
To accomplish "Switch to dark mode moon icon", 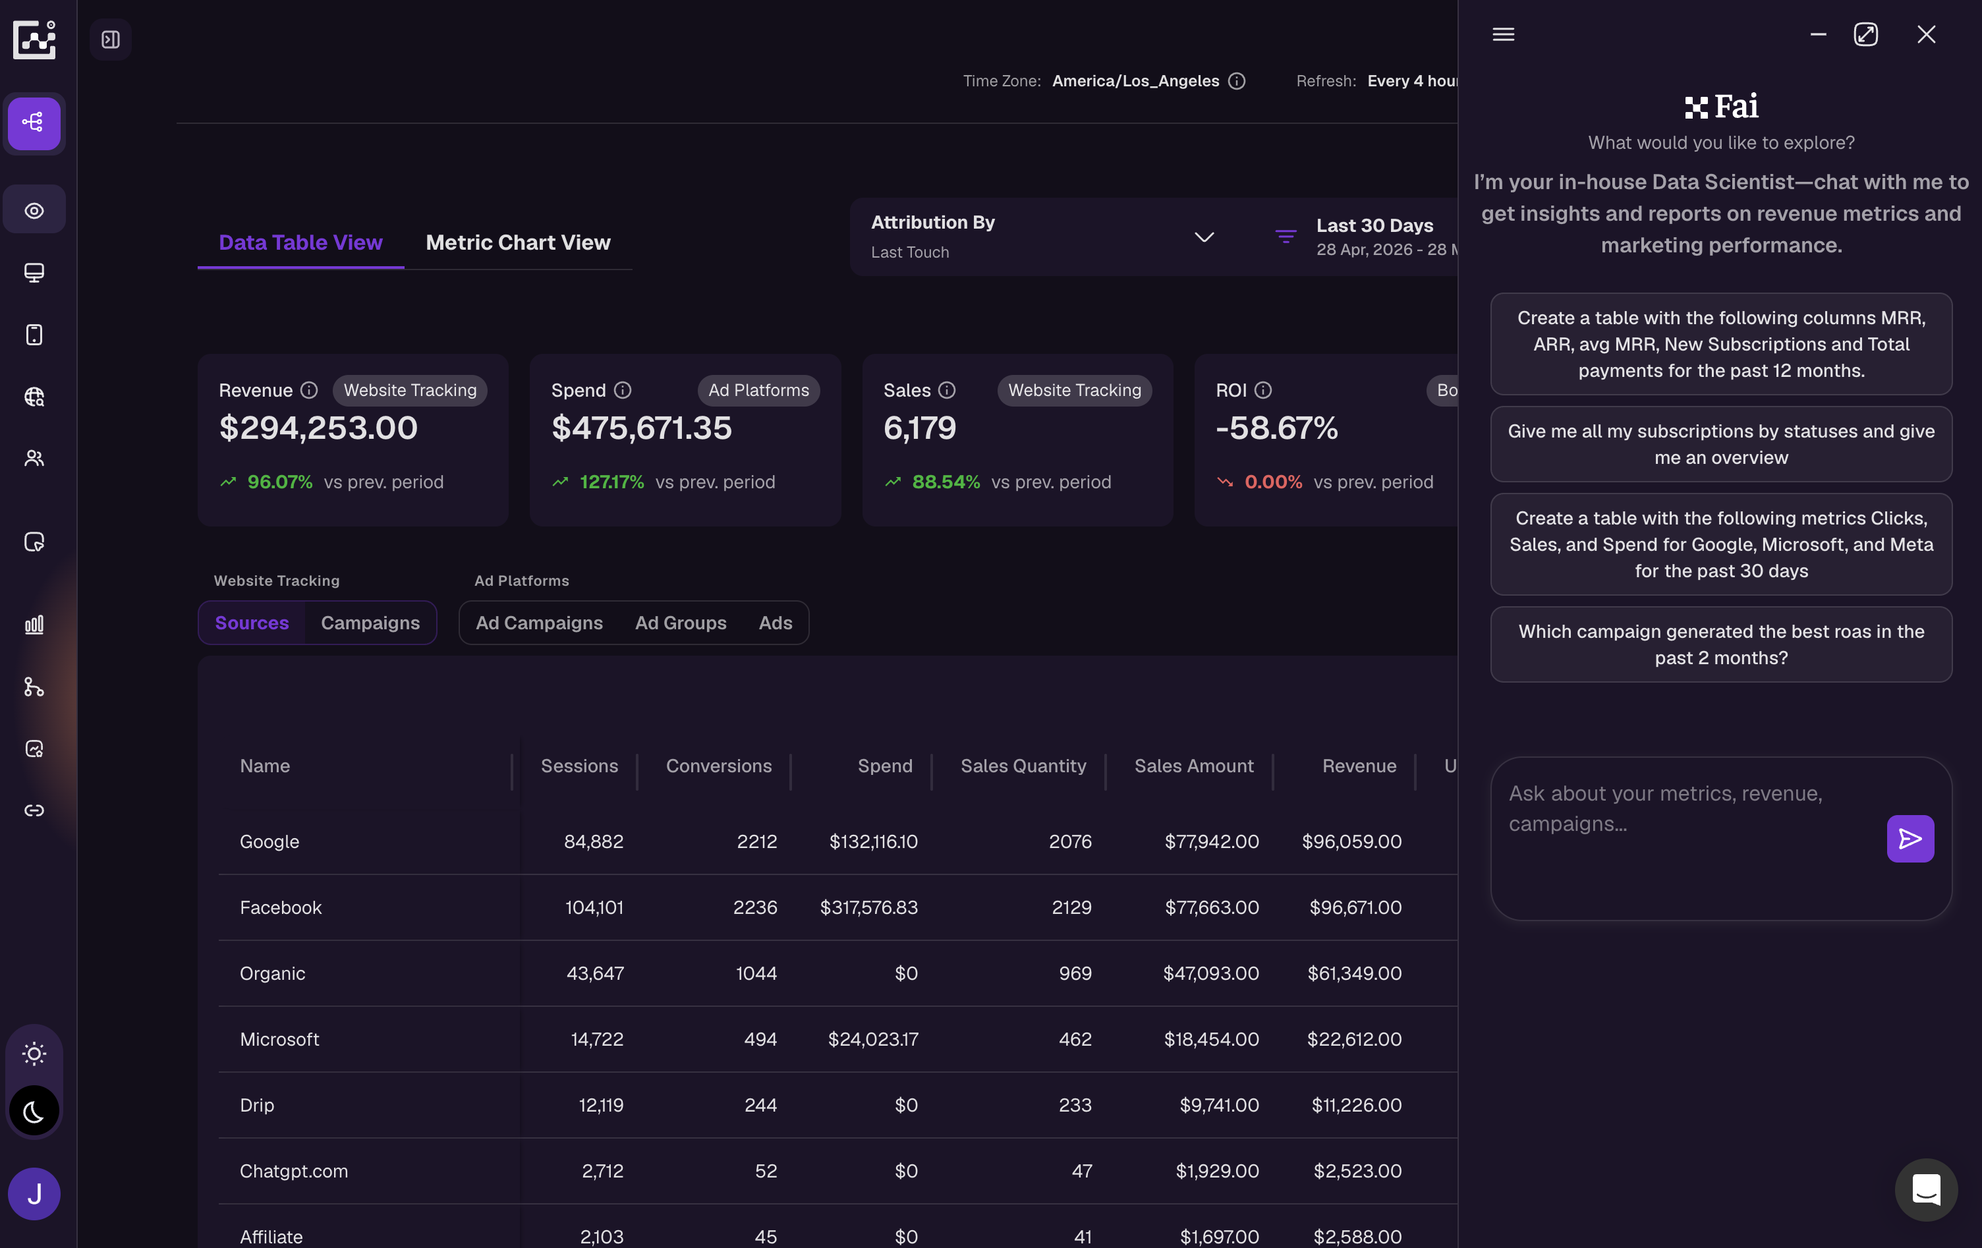I will pyautogui.click(x=34, y=1112).
